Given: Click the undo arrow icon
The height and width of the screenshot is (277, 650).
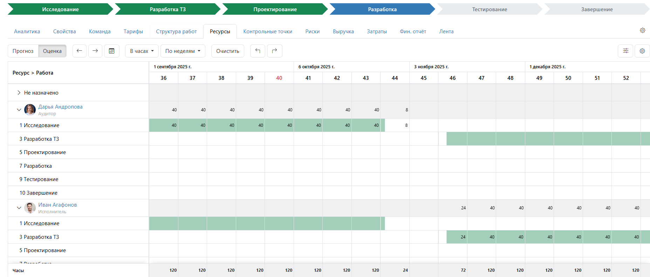Looking at the screenshot, I should point(258,51).
